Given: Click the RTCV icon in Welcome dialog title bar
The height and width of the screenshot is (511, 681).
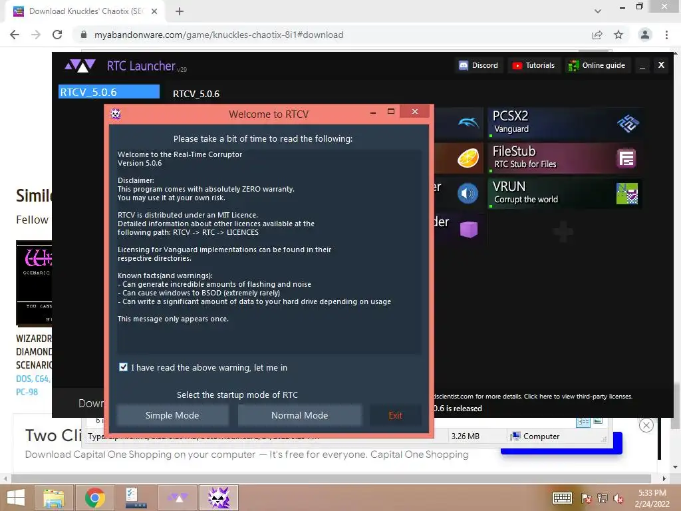Looking at the screenshot, I should (116, 114).
